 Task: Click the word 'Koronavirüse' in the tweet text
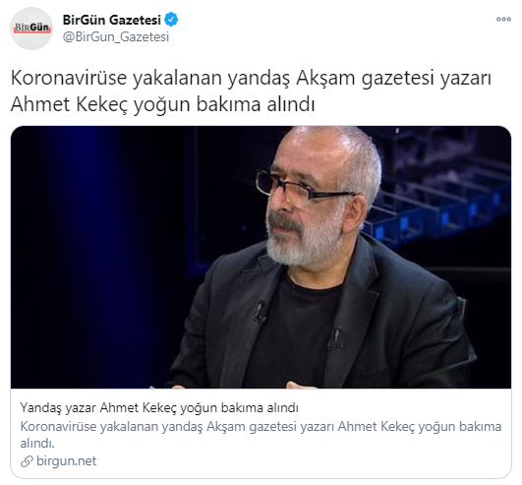(69, 78)
